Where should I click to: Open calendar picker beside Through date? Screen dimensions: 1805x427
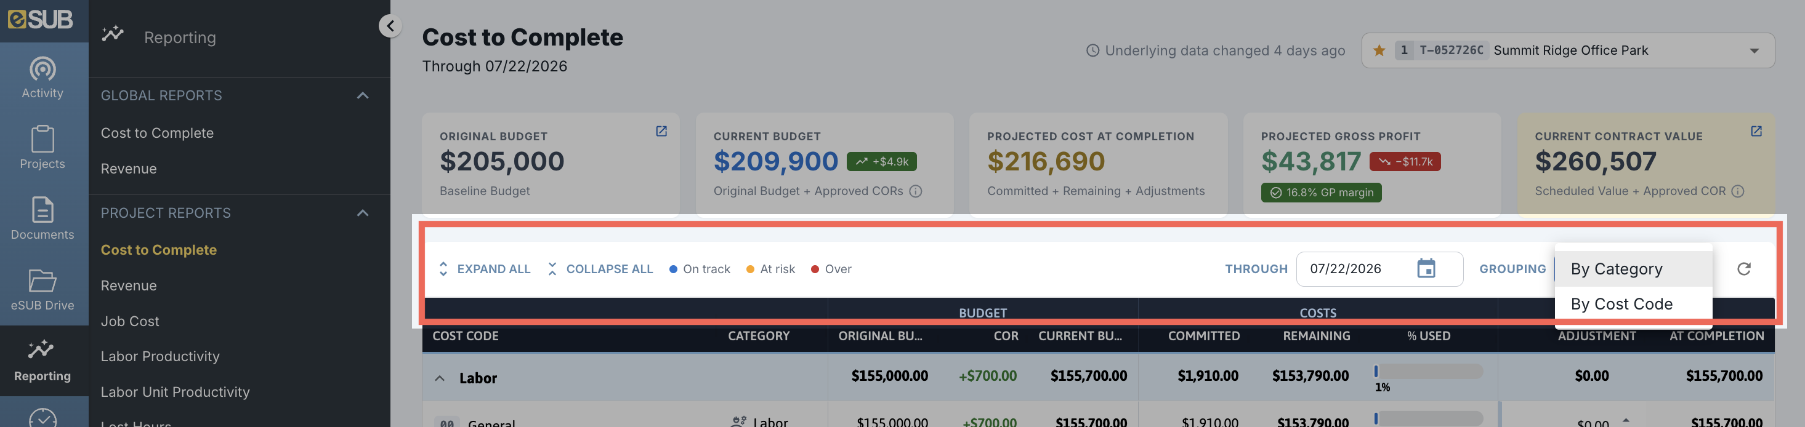[1426, 269]
